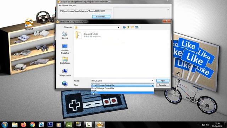227x128 pixels.
Task: Open the taskbar clock and date
Action: pos(217,125)
